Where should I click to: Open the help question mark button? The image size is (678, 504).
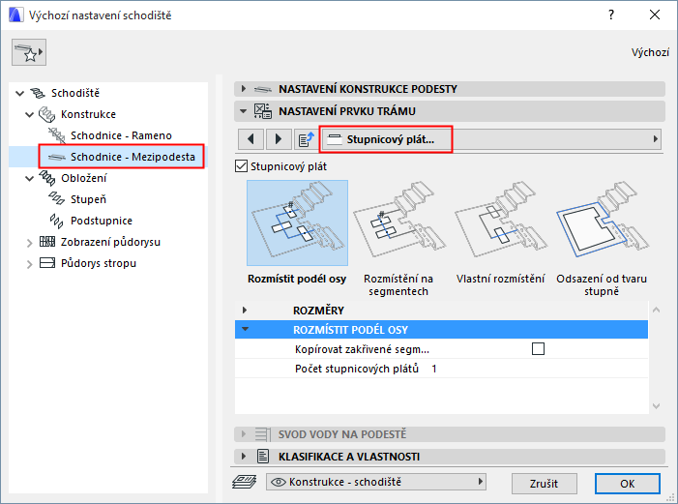coord(610,15)
